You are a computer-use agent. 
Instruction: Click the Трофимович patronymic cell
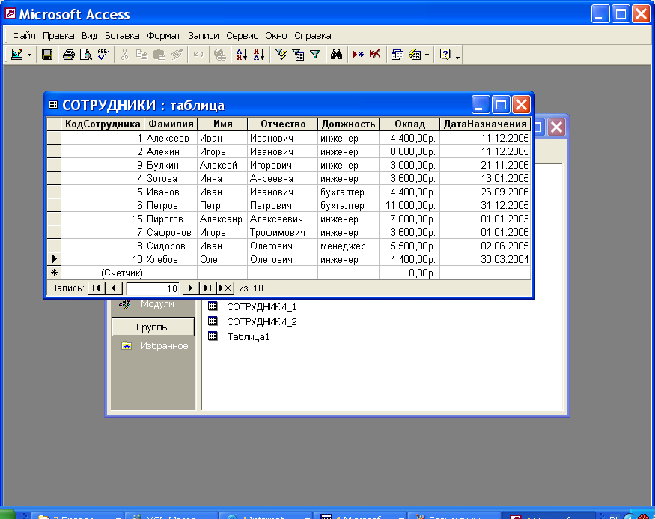[x=282, y=232]
